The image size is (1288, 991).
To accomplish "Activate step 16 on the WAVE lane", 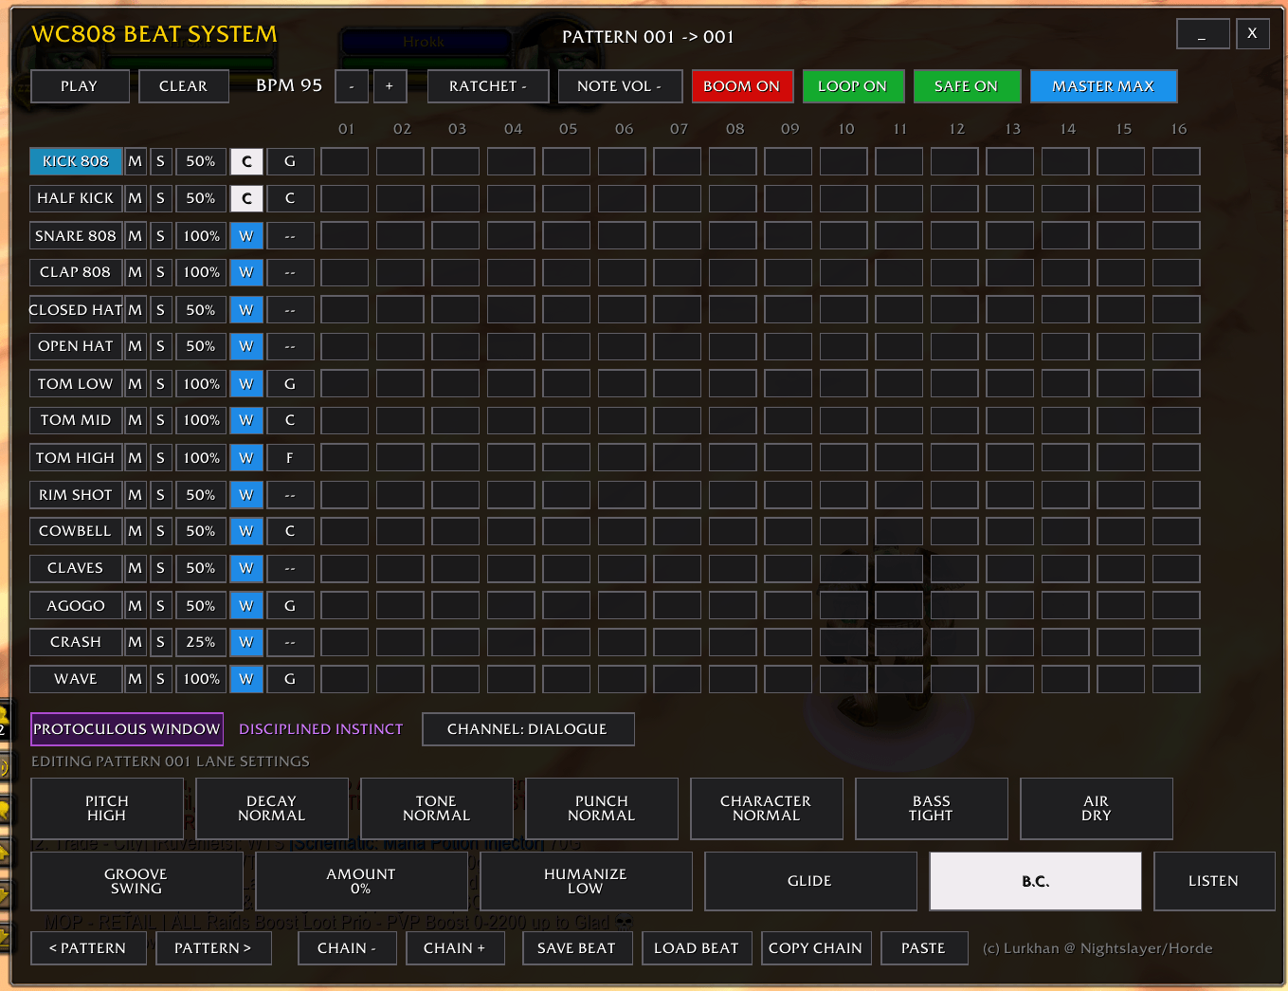I will [x=1176, y=679].
